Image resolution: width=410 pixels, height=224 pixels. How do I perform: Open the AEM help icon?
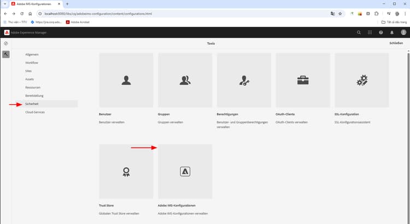(380, 32)
